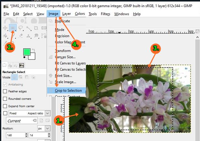This screenshot has height=141, width=200.
Task: Toggle the Antialiasing checkbox
Action: click(5, 84)
